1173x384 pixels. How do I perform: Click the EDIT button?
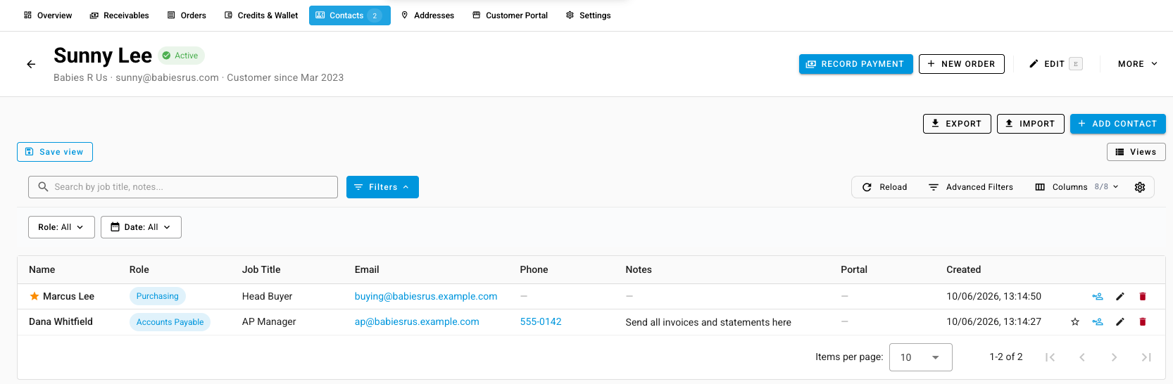[1055, 64]
